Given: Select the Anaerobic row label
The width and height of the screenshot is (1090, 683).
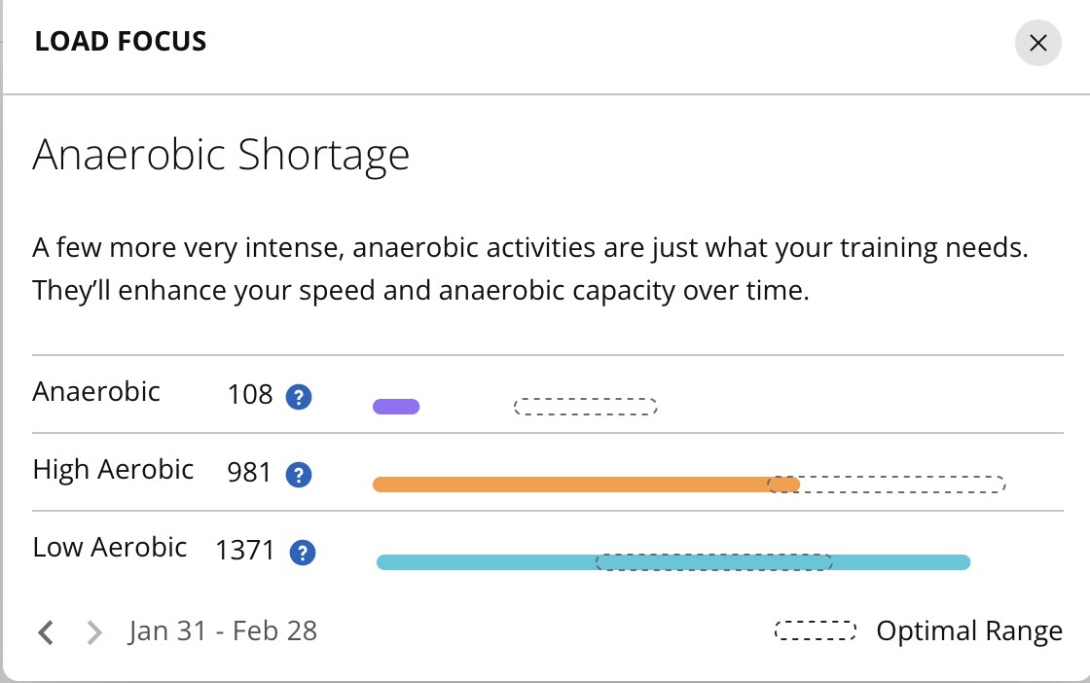Looking at the screenshot, I should click(x=96, y=392).
